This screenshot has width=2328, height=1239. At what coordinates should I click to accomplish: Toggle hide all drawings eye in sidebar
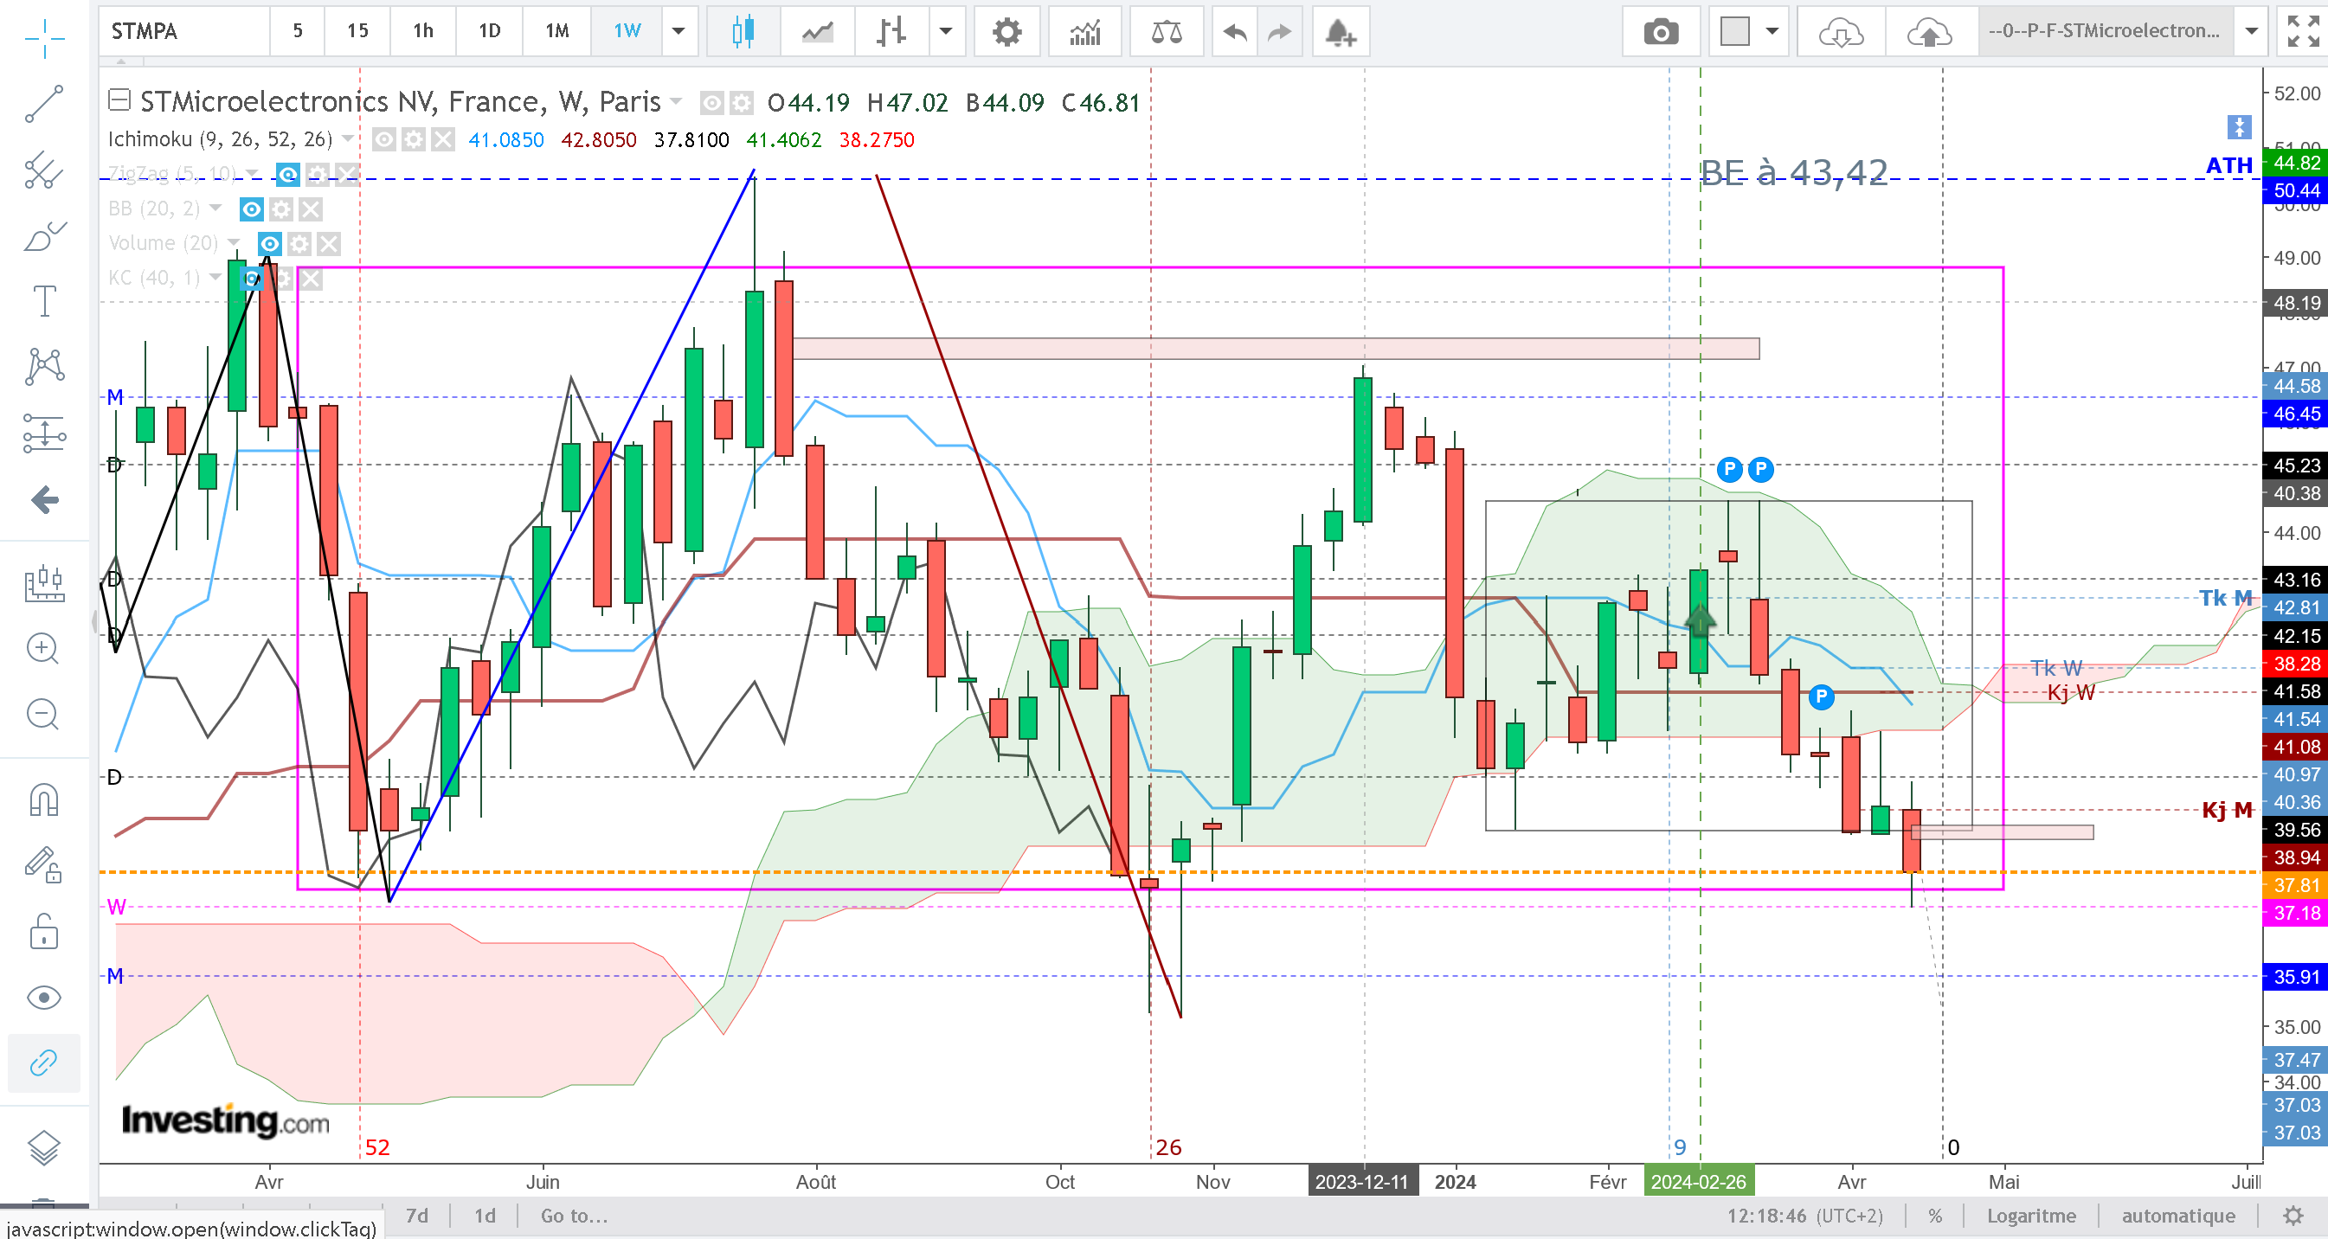44,997
